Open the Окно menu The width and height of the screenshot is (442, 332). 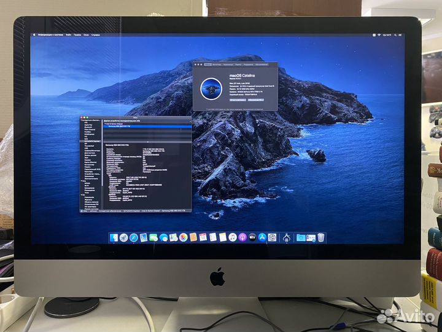(86, 34)
